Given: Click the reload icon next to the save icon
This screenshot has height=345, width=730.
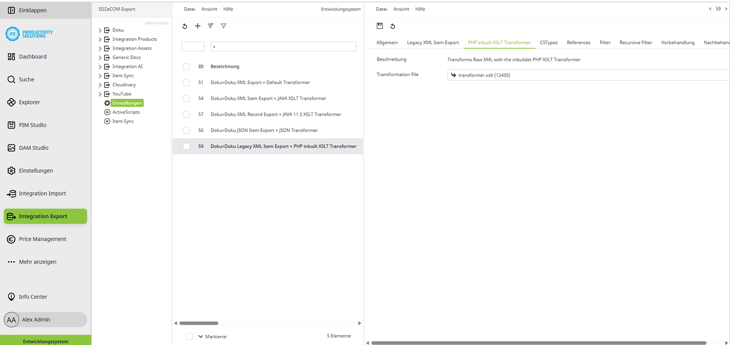Looking at the screenshot, I should click(392, 26).
